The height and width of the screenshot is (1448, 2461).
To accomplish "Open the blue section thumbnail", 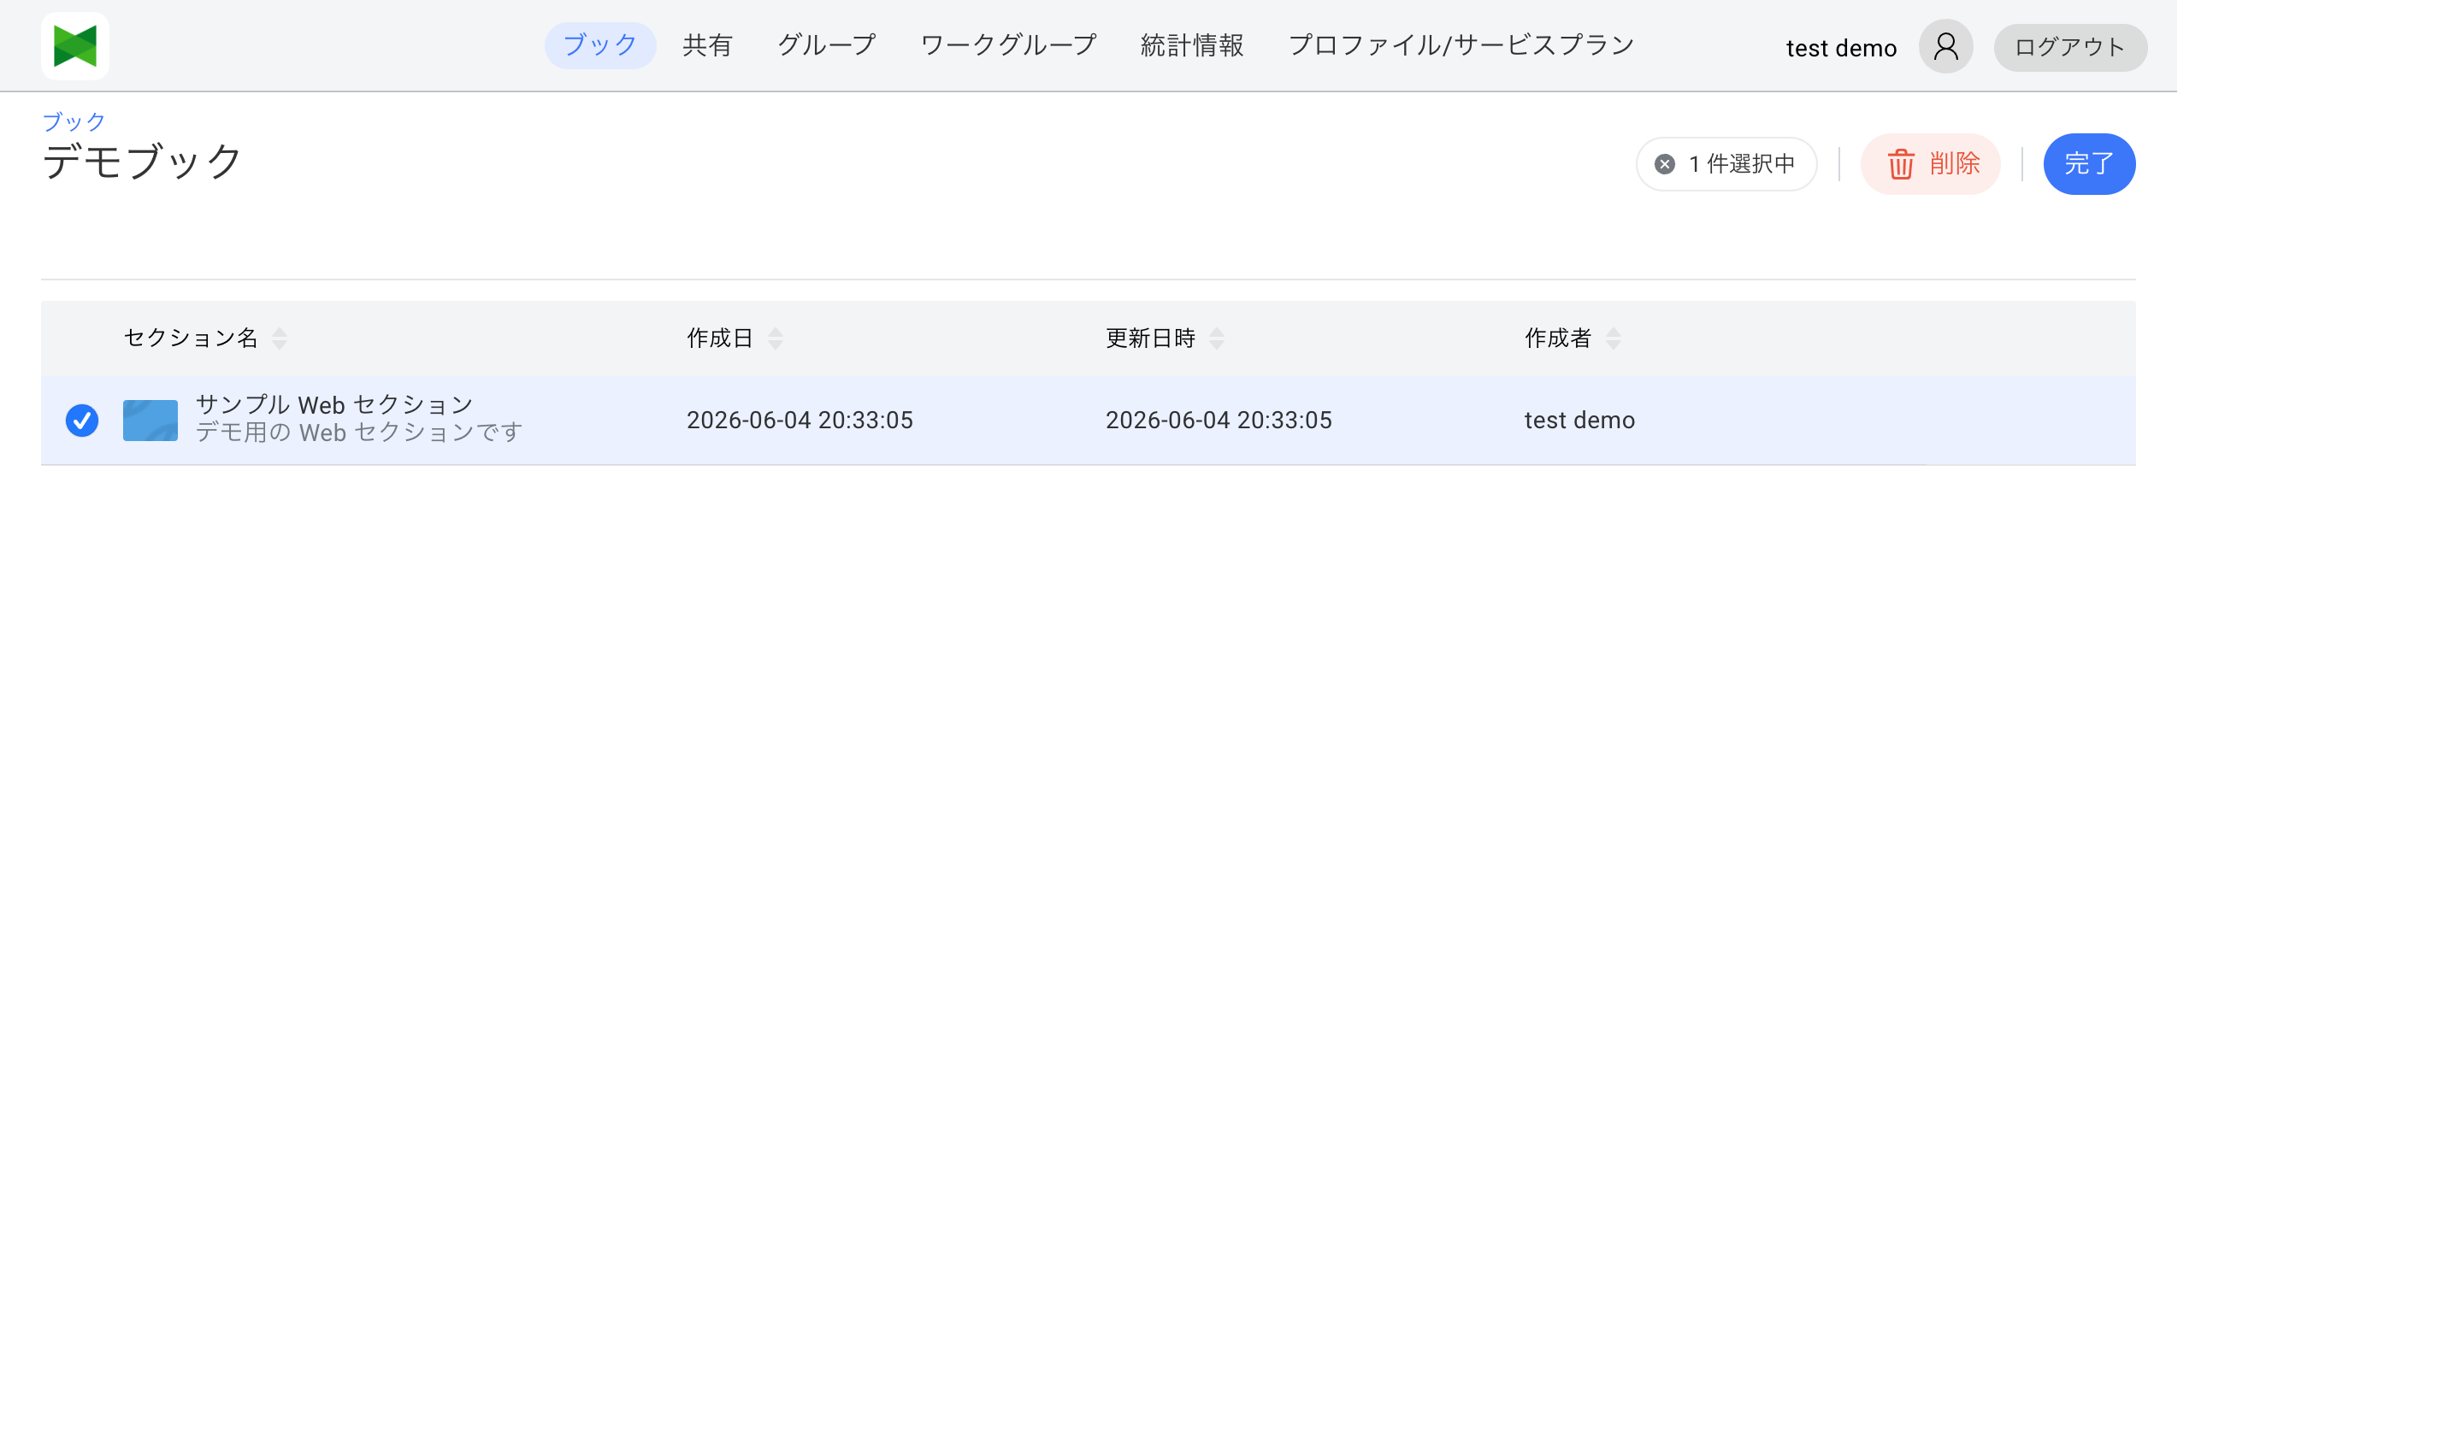I will tap(150, 421).
